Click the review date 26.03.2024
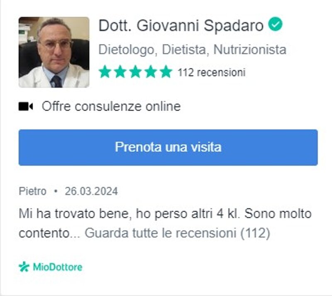Screen dimensions: 332x296 91,191
